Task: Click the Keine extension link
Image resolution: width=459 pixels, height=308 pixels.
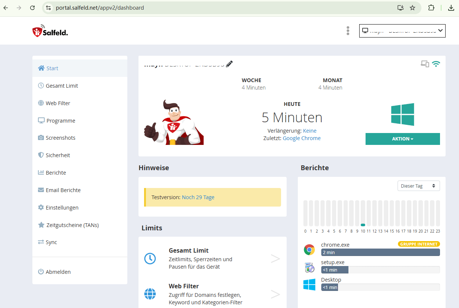Action: tap(310, 131)
